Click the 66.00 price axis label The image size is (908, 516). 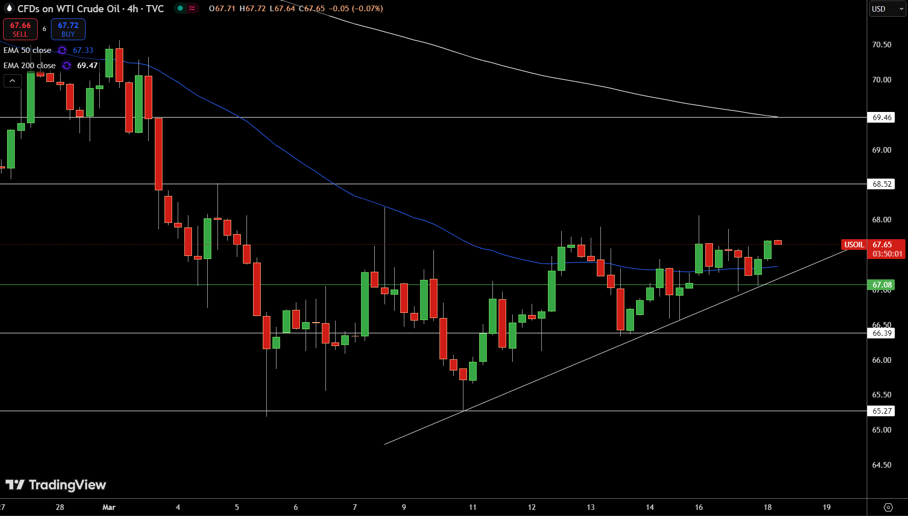click(x=882, y=360)
